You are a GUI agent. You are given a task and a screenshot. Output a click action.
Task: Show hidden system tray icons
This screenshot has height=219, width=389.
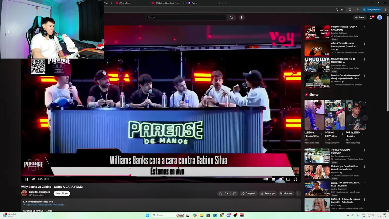[x=348, y=216]
